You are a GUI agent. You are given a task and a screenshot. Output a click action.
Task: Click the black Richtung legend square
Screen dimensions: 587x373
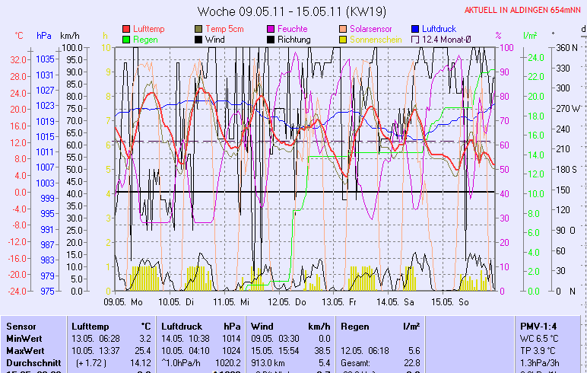(x=271, y=39)
